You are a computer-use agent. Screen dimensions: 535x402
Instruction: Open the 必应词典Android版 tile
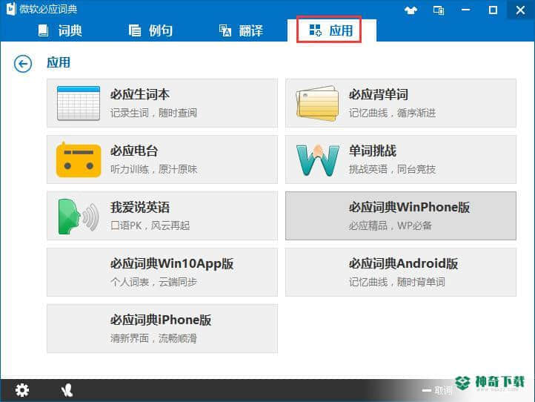[401, 272]
